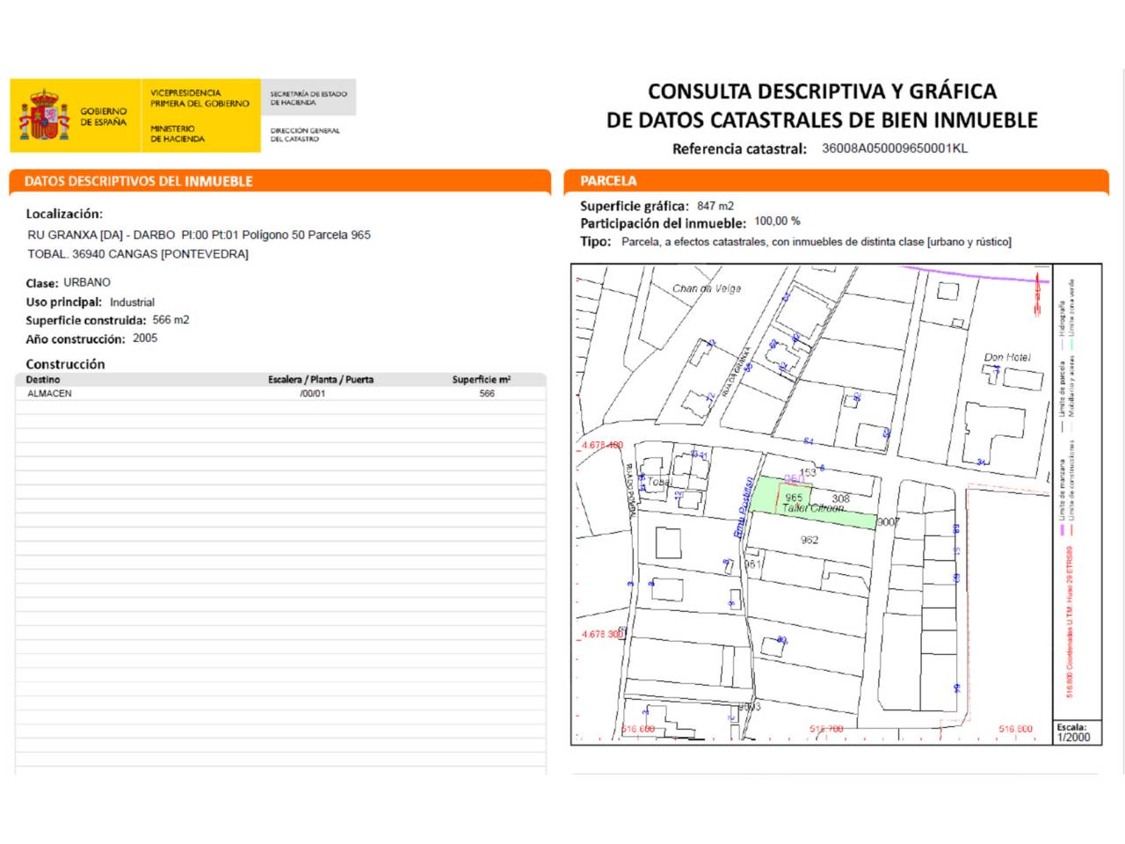Click 'VICEPRESIDENCIA PRIMERA DEL GOBIERNO' header text
Viewport: 1125px width, 844px height.
200,98
